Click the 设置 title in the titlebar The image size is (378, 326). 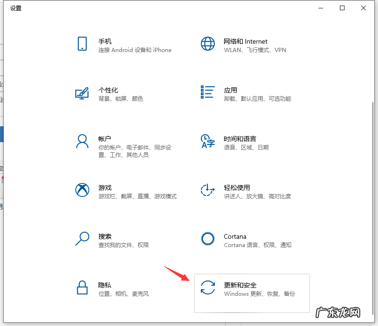15,8
